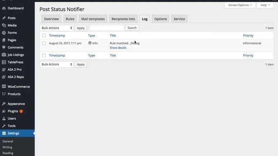Click the ASA 2 Pro icon
278x156 pixels.
pos(4,69)
